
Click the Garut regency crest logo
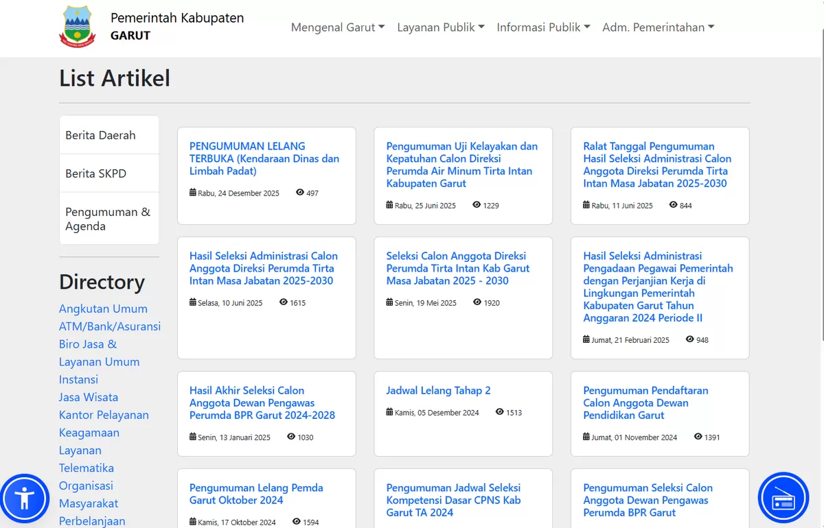(78, 27)
